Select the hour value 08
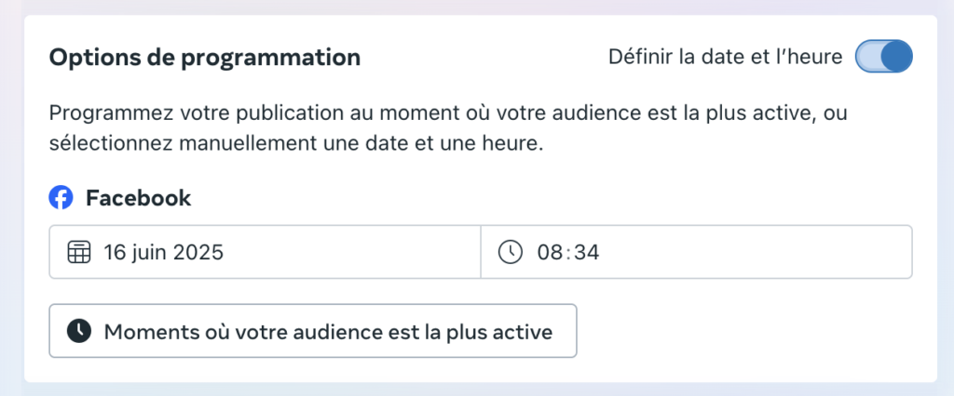The height and width of the screenshot is (396, 954). pos(548,252)
